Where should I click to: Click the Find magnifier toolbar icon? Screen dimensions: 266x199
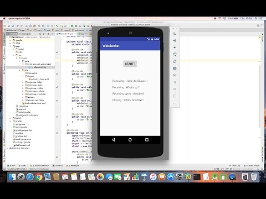[x=39, y=26]
